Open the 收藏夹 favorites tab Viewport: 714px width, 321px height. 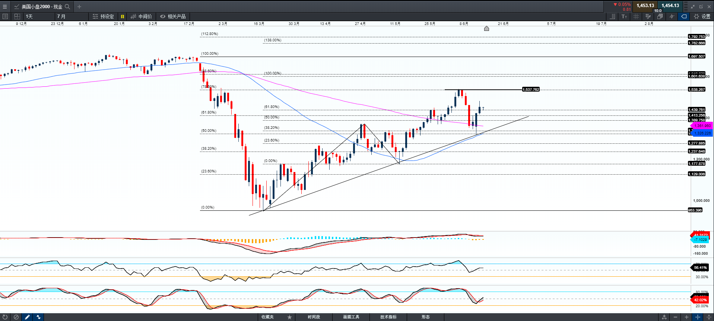[267, 317]
